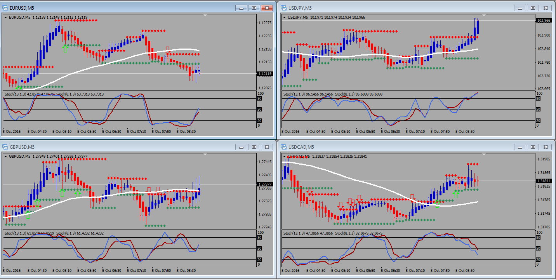This screenshot has width=556, height=280.
Task: Maximize the GBPUSD,M5 chart window
Action: pos(254,147)
